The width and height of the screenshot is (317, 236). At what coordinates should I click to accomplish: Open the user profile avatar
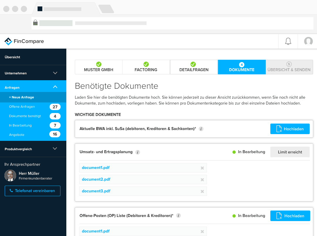(308, 41)
